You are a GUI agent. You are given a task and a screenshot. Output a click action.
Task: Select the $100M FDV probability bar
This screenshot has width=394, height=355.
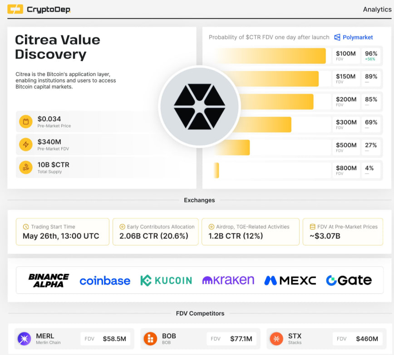pyautogui.click(x=271, y=56)
